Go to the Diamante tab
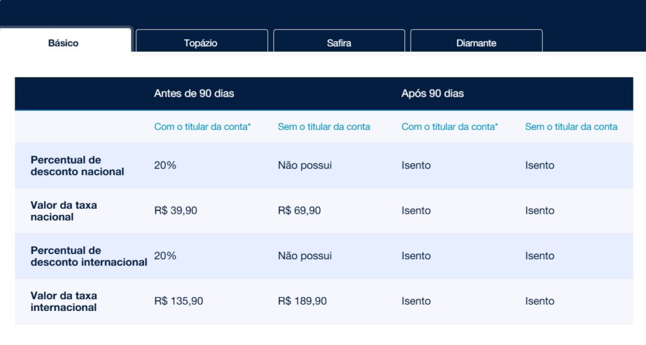This screenshot has height=345, width=646. [476, 43]
